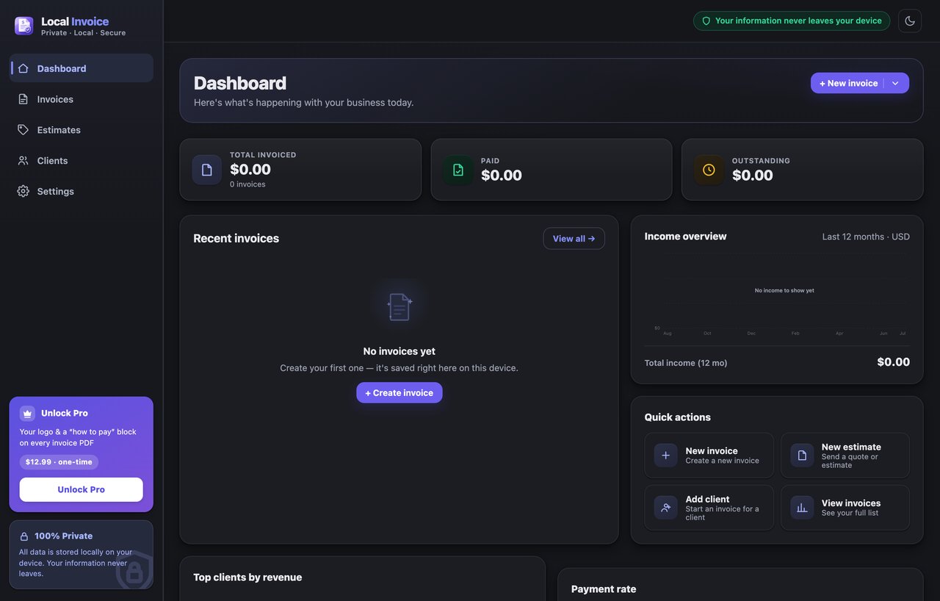Click the privacy shield status badge

tap(792, 21)
